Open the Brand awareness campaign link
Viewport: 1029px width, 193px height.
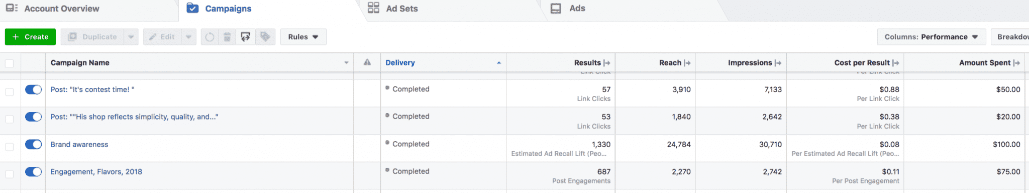click(79, 144)
